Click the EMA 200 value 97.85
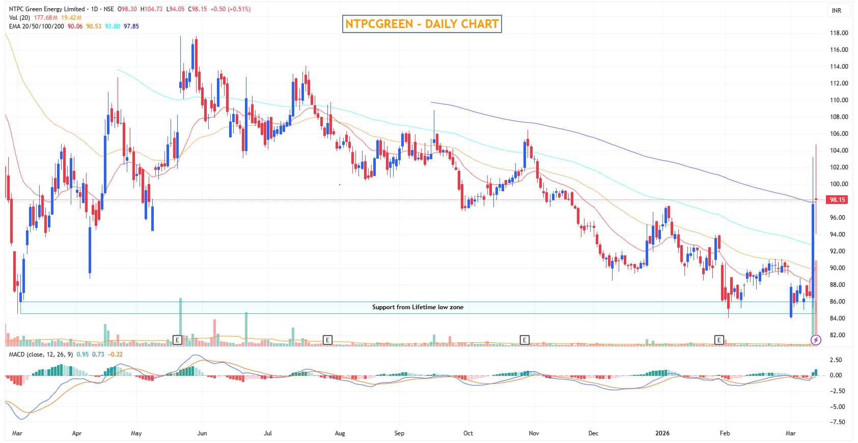This screenshot has width=858, height=443. (x=131, y=26)
